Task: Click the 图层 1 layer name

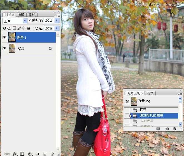Action: pyautogui.click(x=22, y=38)
